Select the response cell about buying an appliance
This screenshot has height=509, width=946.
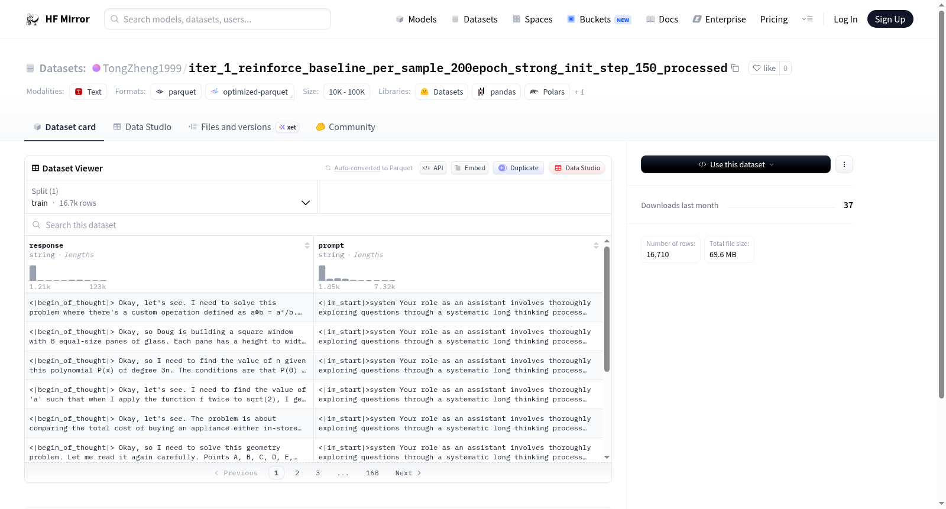click(169, 424)
